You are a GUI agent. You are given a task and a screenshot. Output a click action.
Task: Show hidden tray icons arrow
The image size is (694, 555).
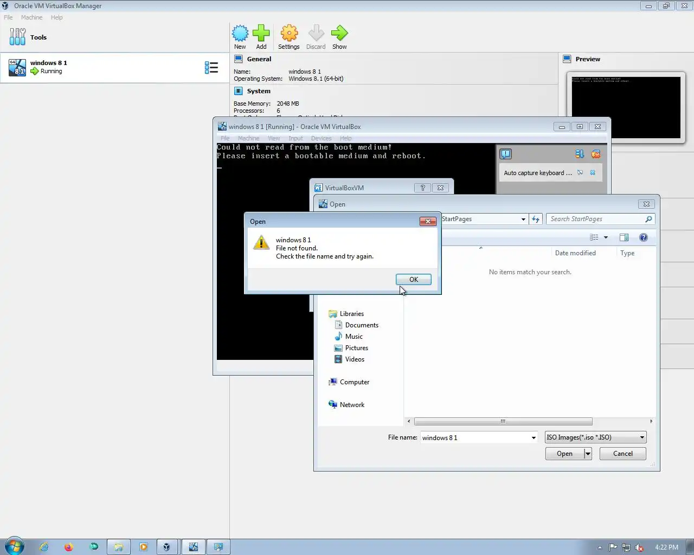[x=600, y=547]
